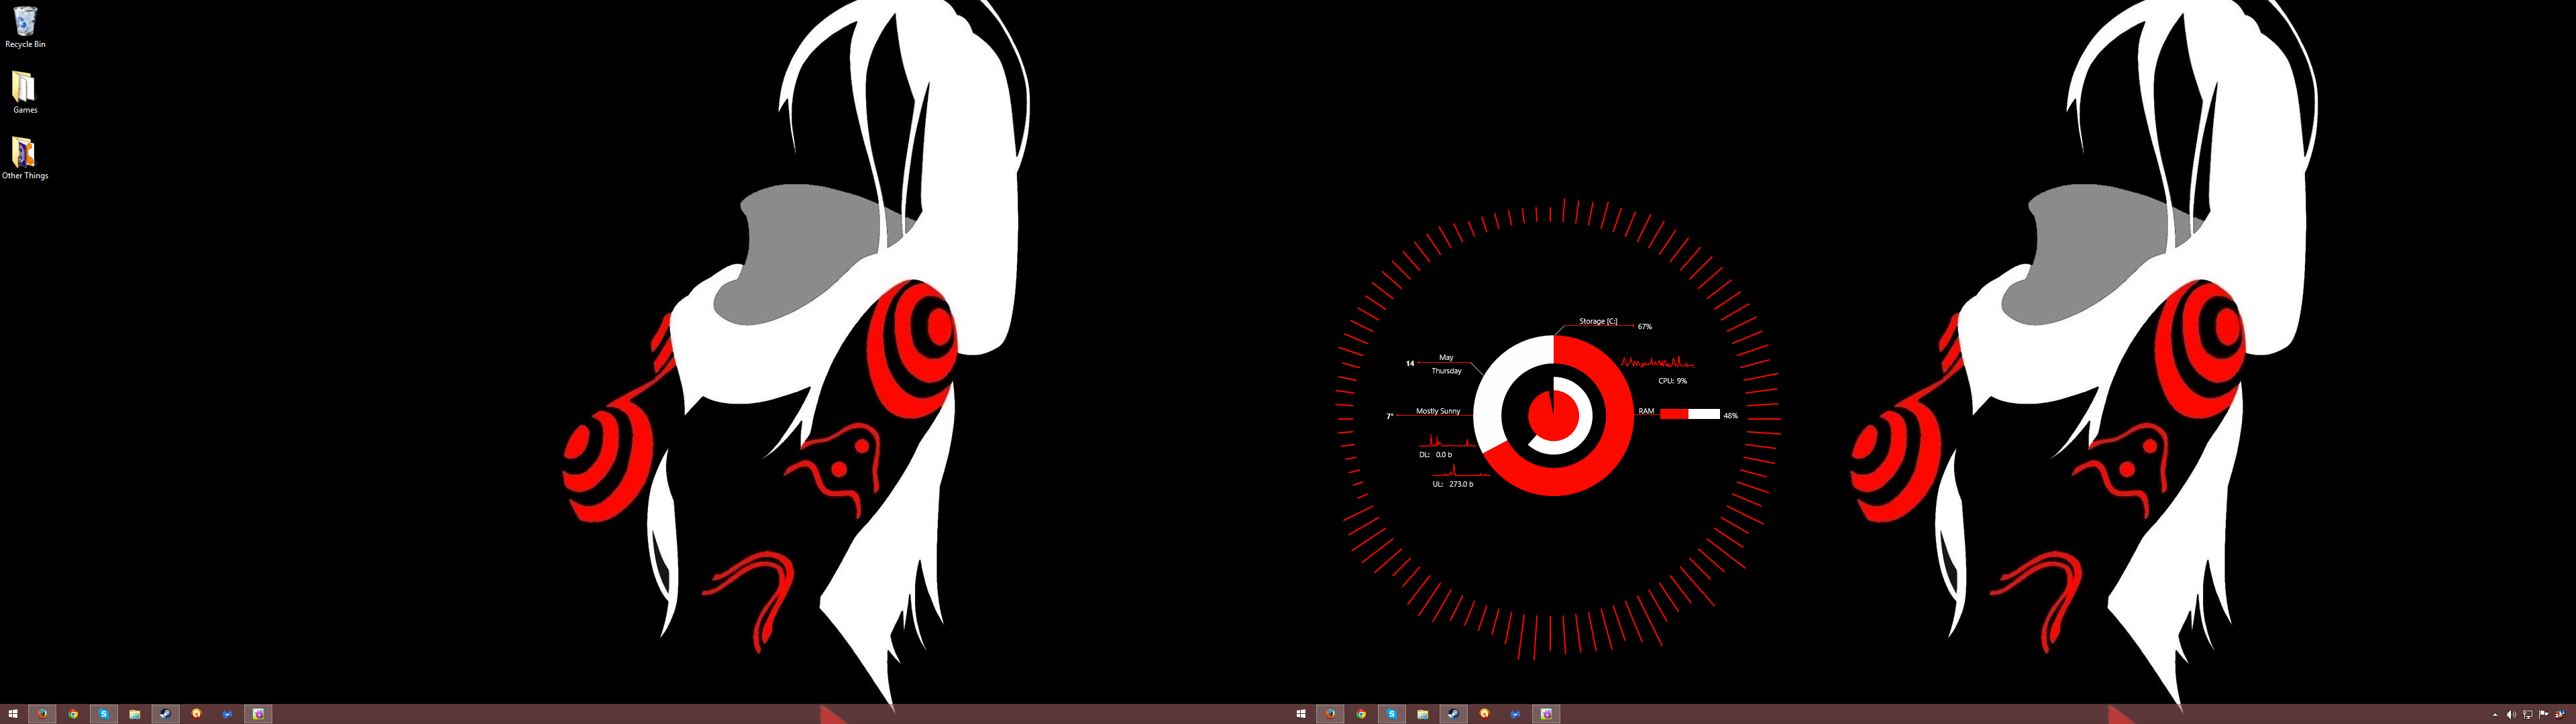Open File Explorer from the taskbar
Image resolution: width=2576 pixels, height=724 pixels.
tap(134, 714)
